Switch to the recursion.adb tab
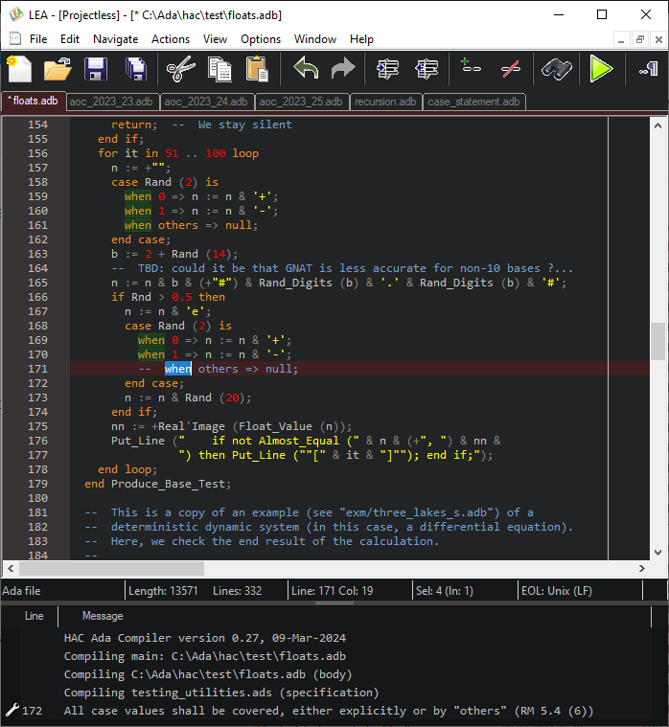The height and width of the screenshot is (727, 669). click(x=385, y=102)
